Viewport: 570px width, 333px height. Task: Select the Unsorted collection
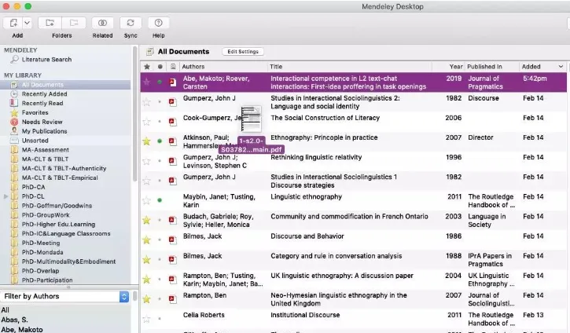pyautogui.click(x=35, y=141)
